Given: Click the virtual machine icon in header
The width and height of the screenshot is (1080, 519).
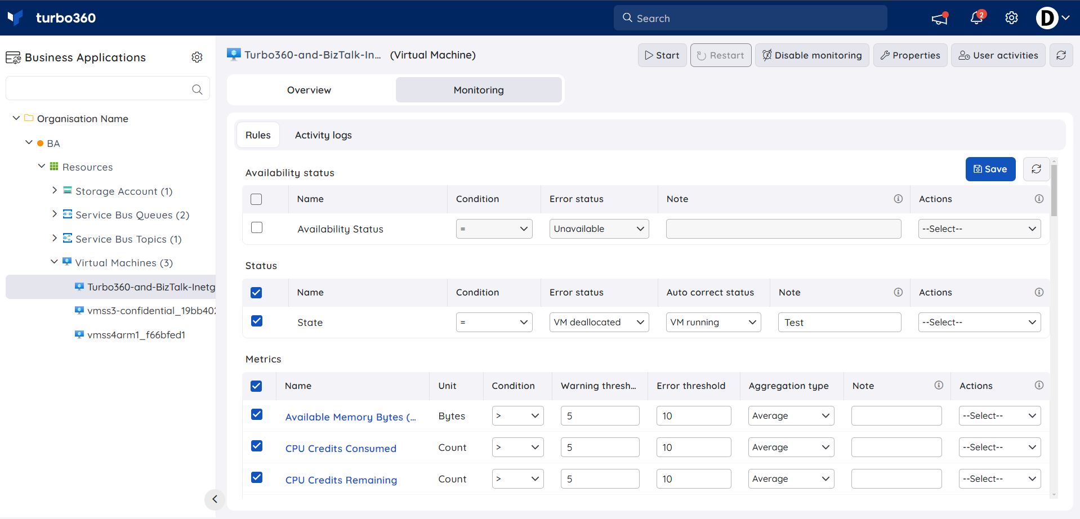Looking at the screenshot, I should [x=234, y=55].
